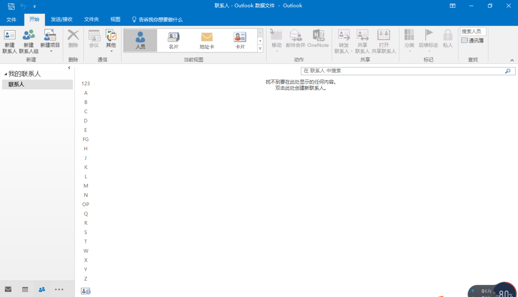Image resolution: width=518 pixels, height=297 pixels.
Task: Click the undo icon in title bar
Action: click(x=23, y=6)
